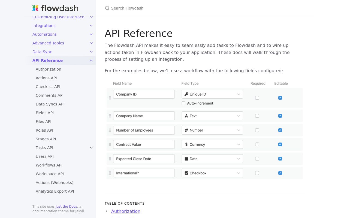The height and width of the screenshot is (218, 338).
Task: Click drag handle beside Company ID
Action: (x=110, y=98)
